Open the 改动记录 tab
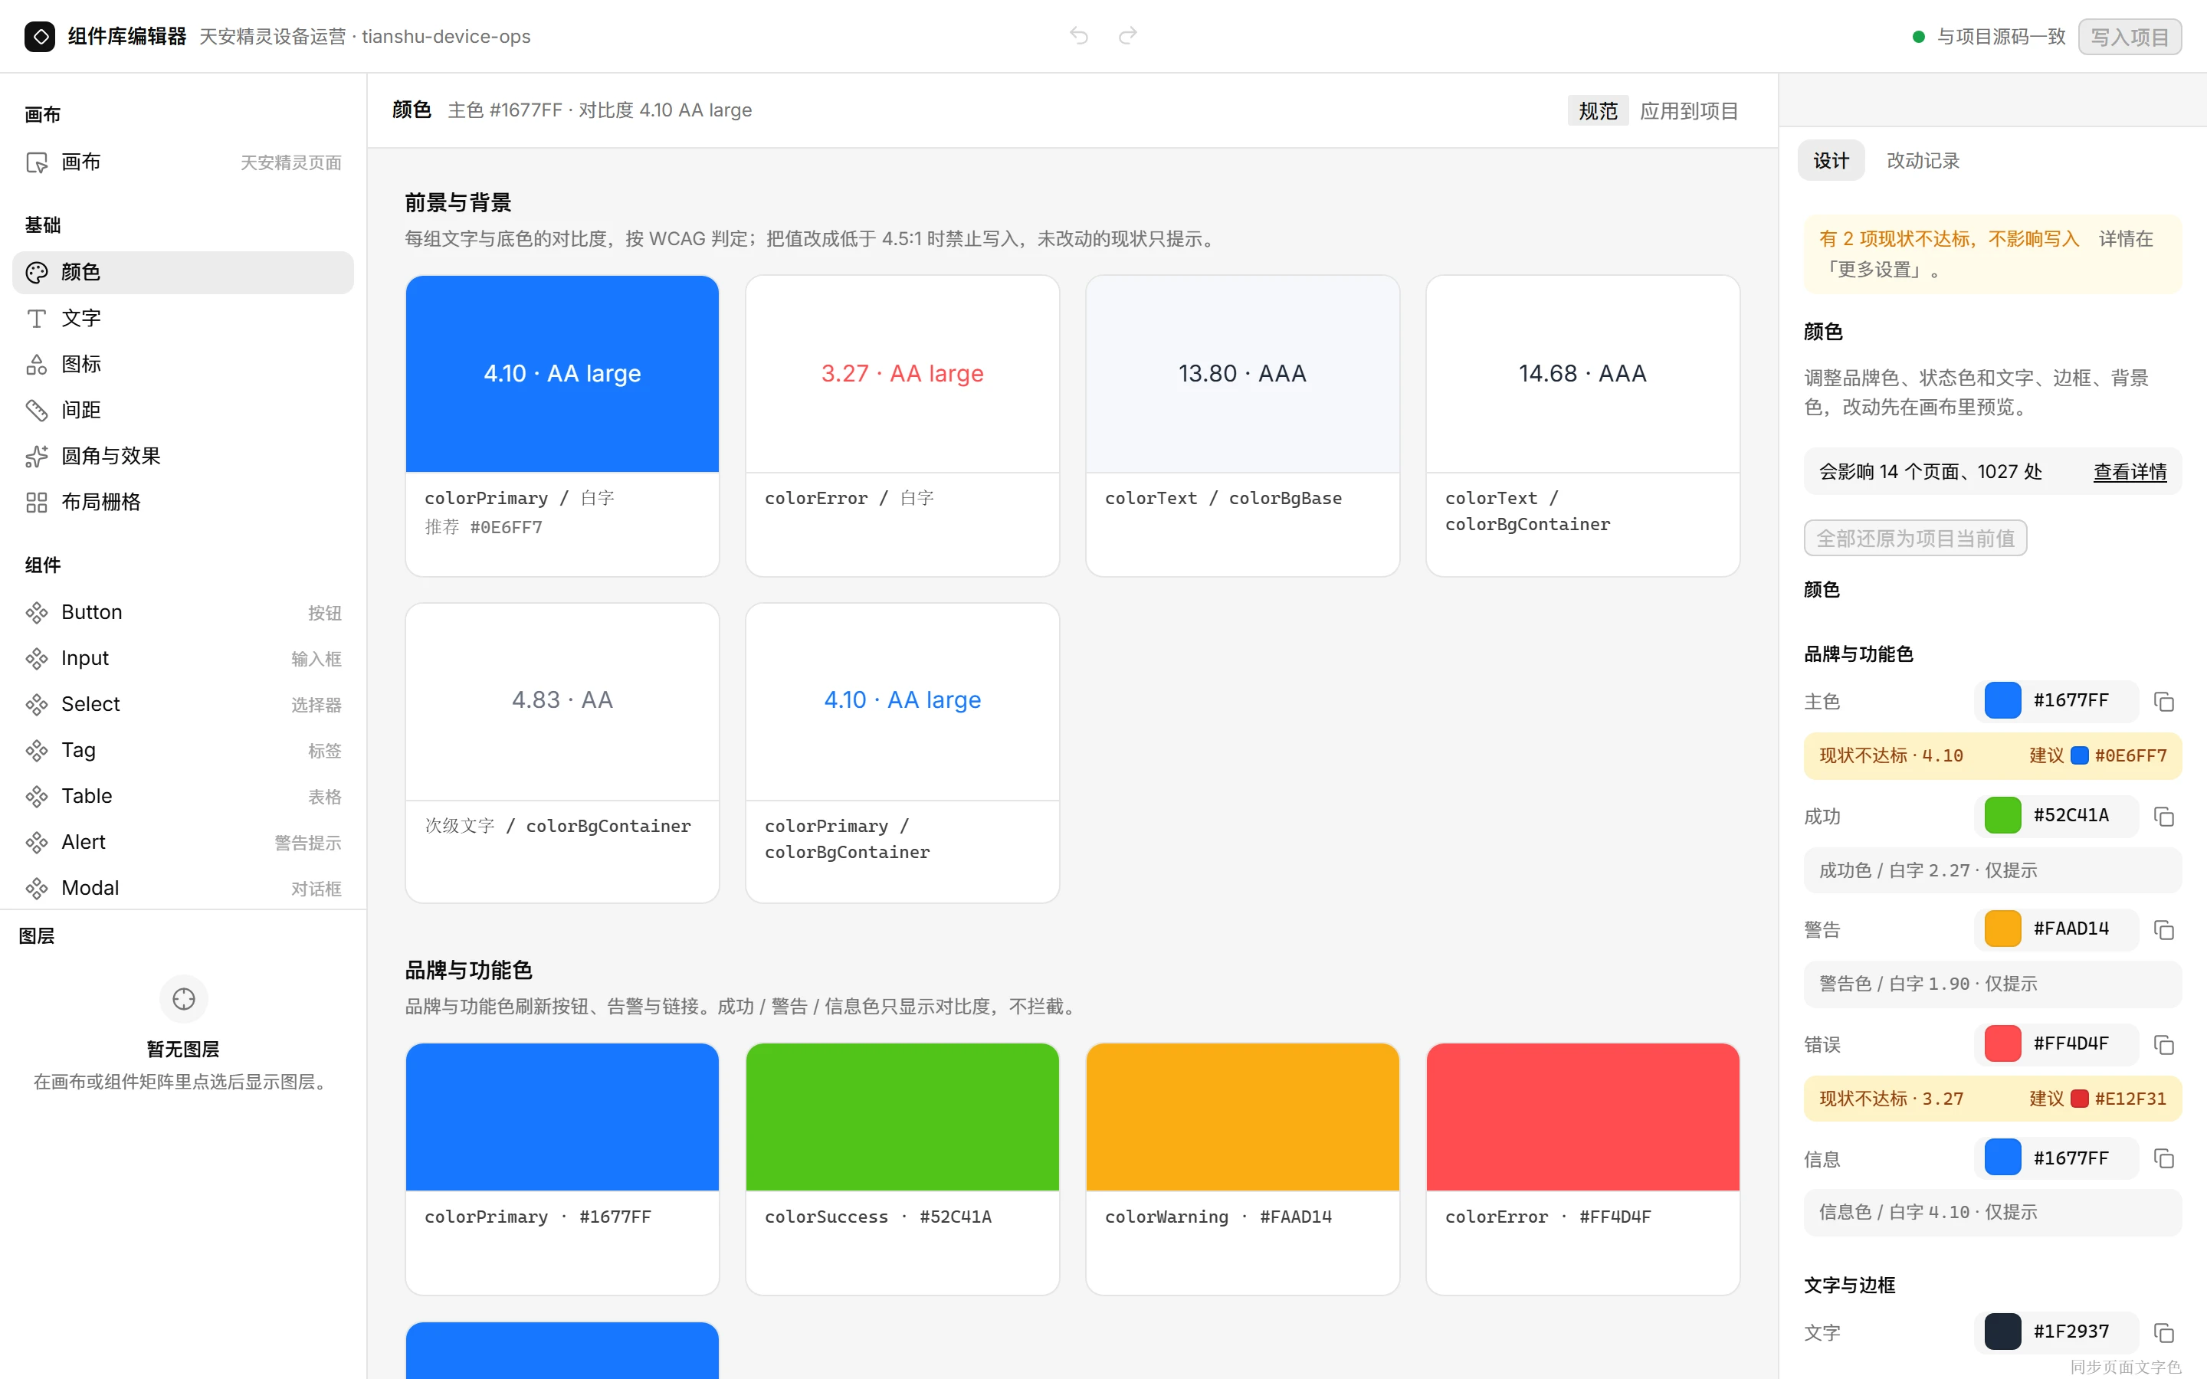 coord(1923,161)
